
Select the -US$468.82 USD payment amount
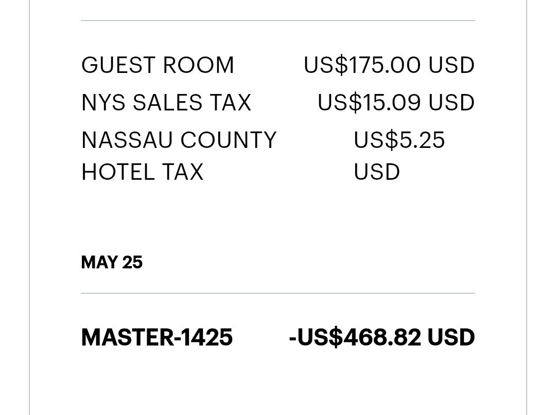[382, 337]
